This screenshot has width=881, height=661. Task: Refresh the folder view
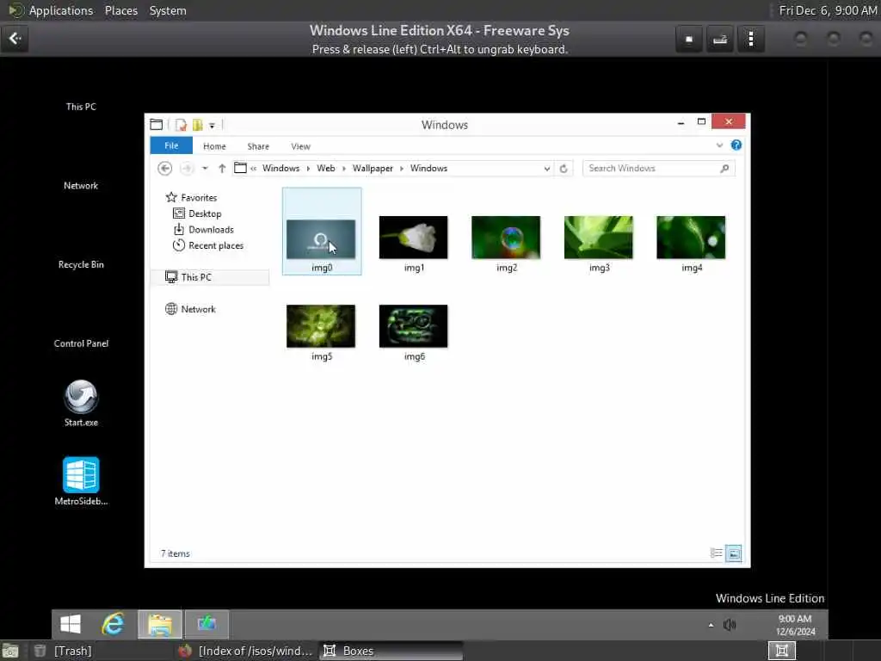pyautogui.click(x=564, y=169)
